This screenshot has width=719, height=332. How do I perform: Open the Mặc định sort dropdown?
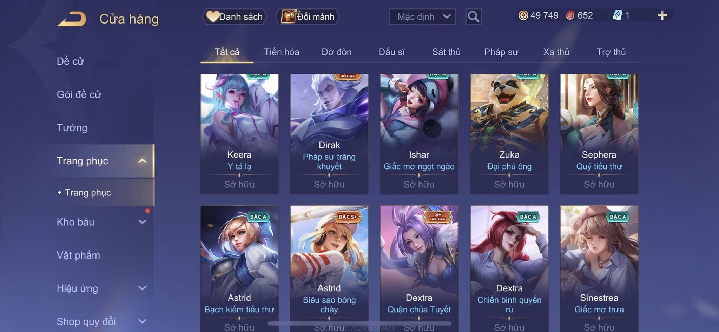422,16
